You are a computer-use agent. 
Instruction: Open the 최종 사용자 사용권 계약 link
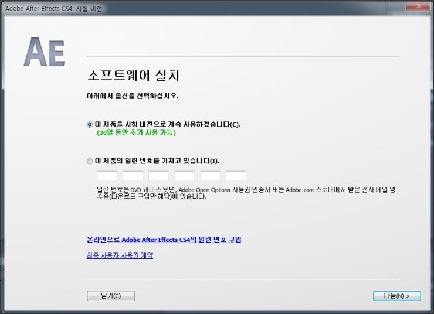(120, 255)
